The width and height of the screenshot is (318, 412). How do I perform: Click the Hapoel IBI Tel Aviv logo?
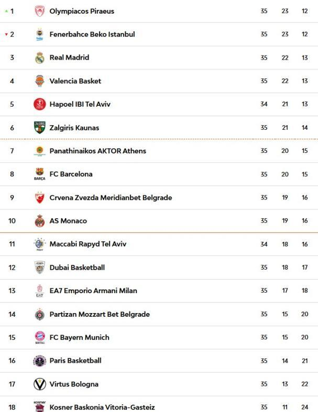coord(40,104)
